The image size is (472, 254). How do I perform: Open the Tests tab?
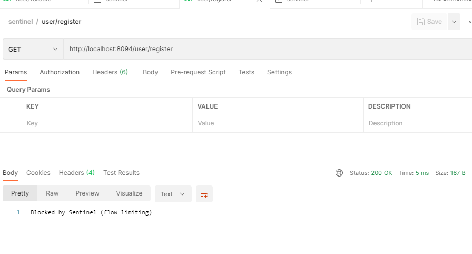pos(246,72)
